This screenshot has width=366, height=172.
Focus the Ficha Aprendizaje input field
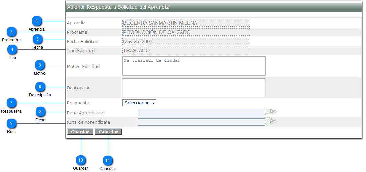click(201, 113)
